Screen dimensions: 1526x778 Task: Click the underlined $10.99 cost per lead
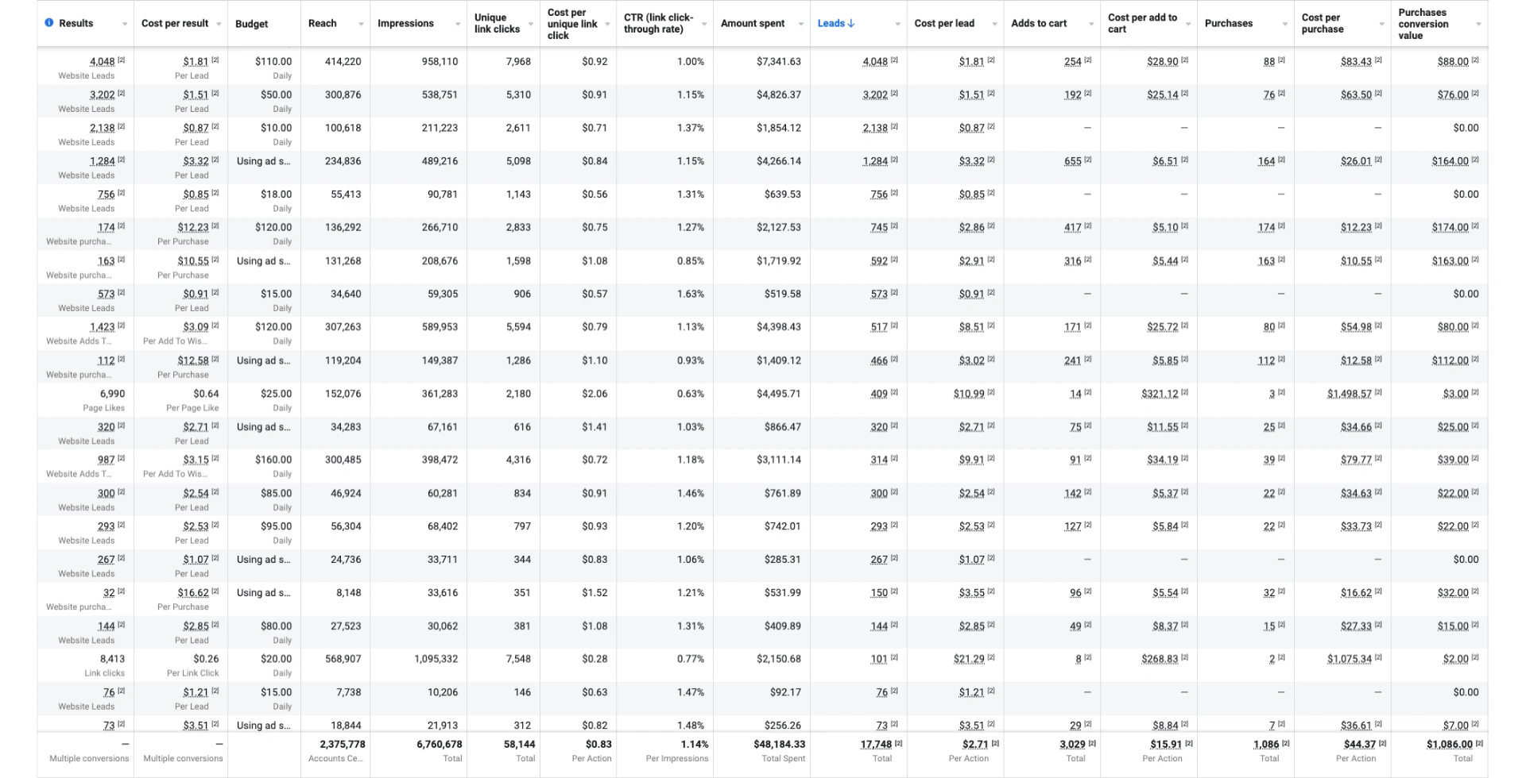[969, 394]
